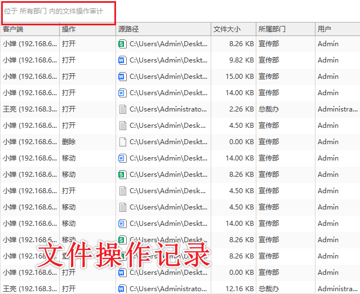Viewport: 360px width, 294px height.
Task: Select the first Administra... user cell
Action: point(337,109)
